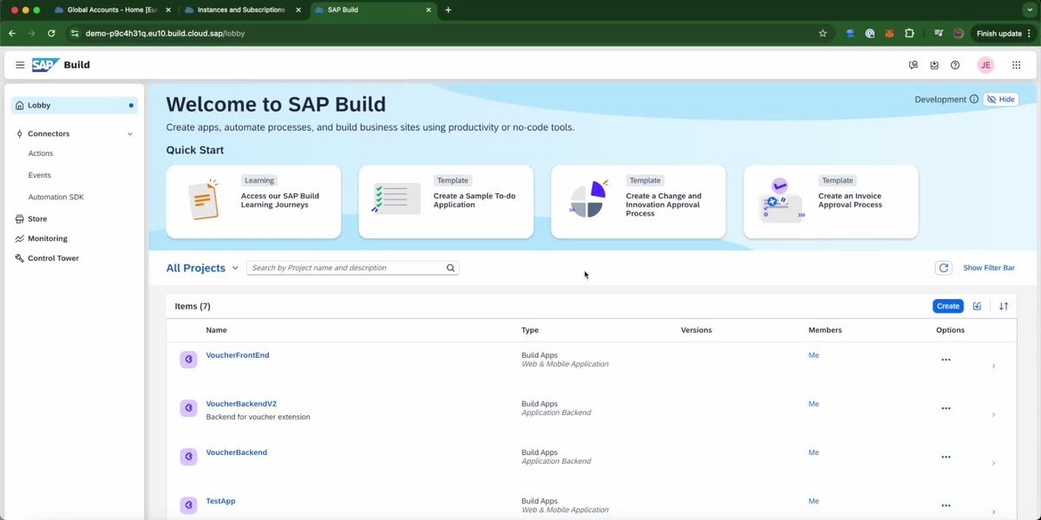Open a new browser tab
The image size is (1041, 520).
pos(448,10)
